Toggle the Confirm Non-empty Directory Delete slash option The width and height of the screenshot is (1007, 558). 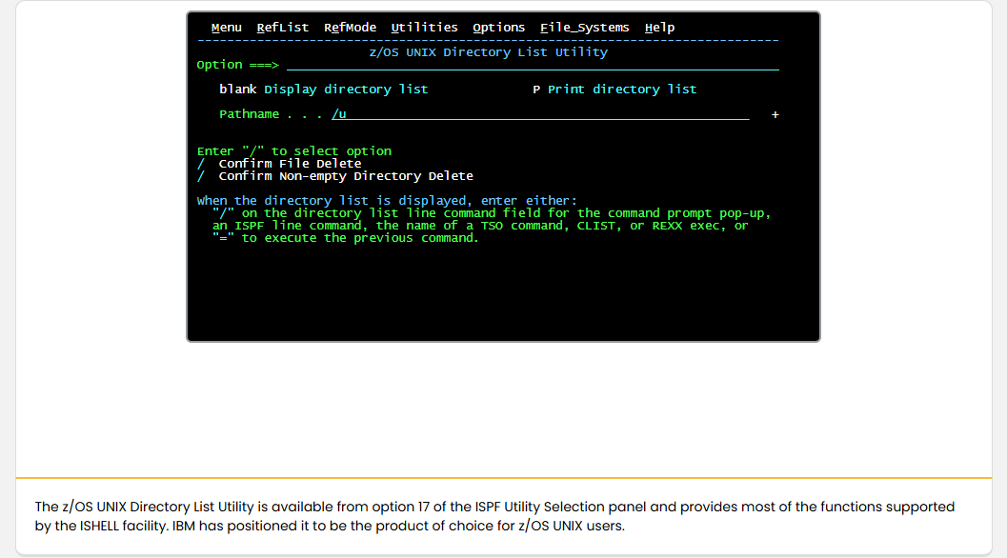pos(201,176)
